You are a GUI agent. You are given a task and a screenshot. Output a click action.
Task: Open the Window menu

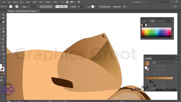click(x=48, y=2)
